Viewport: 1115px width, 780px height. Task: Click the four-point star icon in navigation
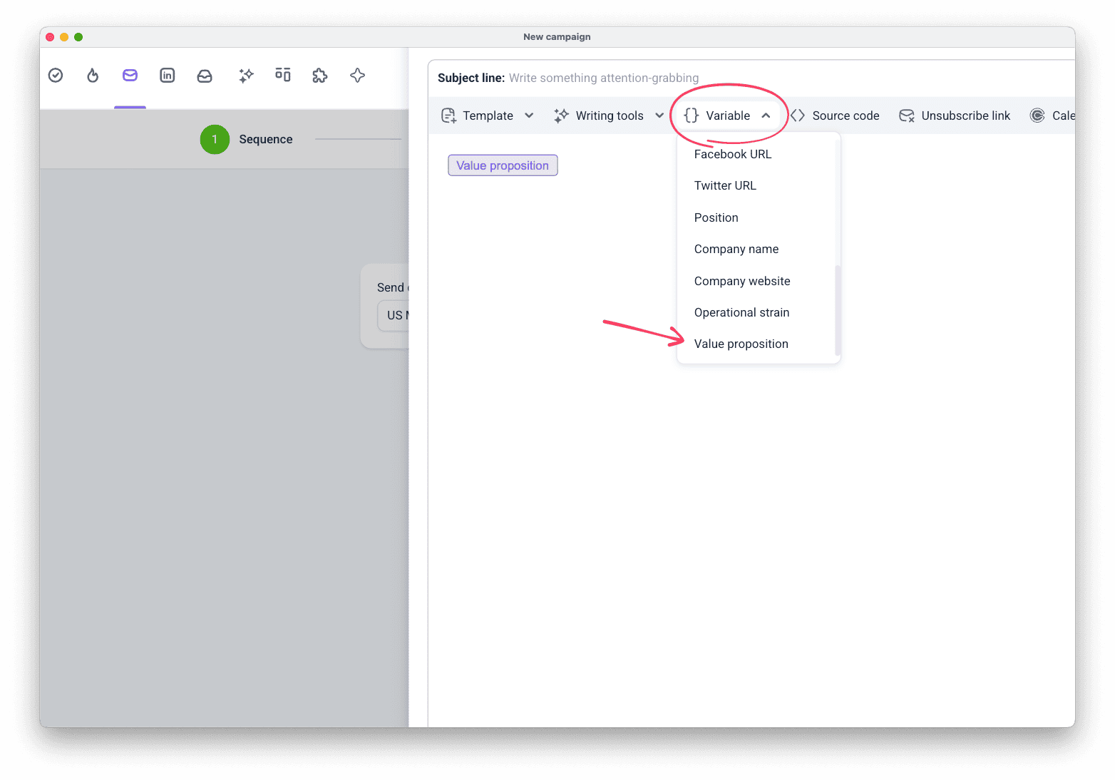[x=358, y=76]
